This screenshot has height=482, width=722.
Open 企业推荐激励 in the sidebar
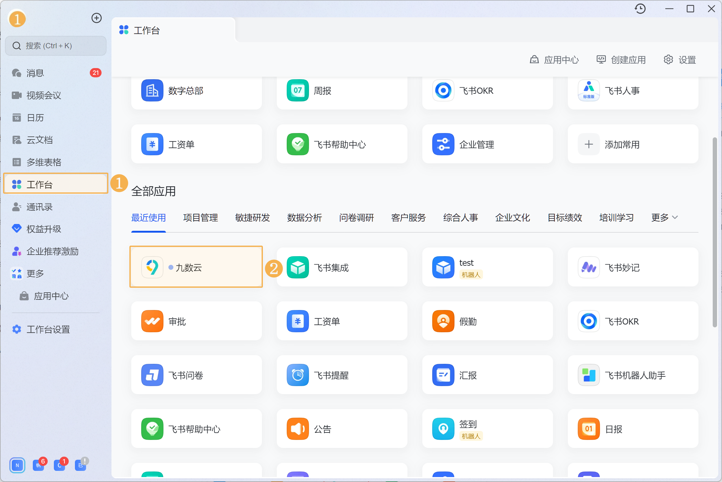click(56, 251)
